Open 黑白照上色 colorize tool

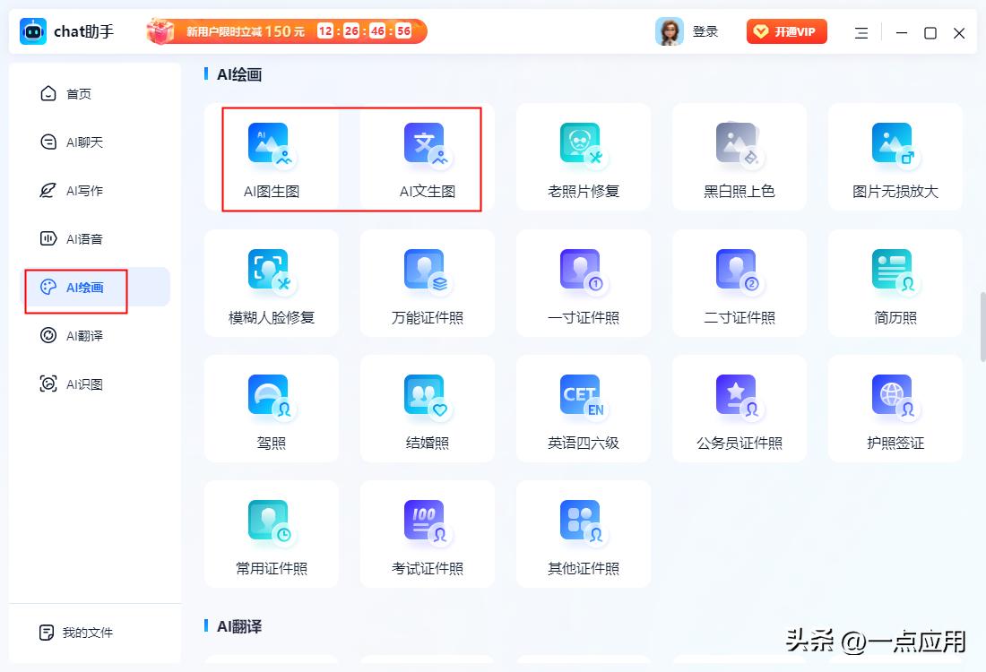pyautogui.click(x=739, y=159)
